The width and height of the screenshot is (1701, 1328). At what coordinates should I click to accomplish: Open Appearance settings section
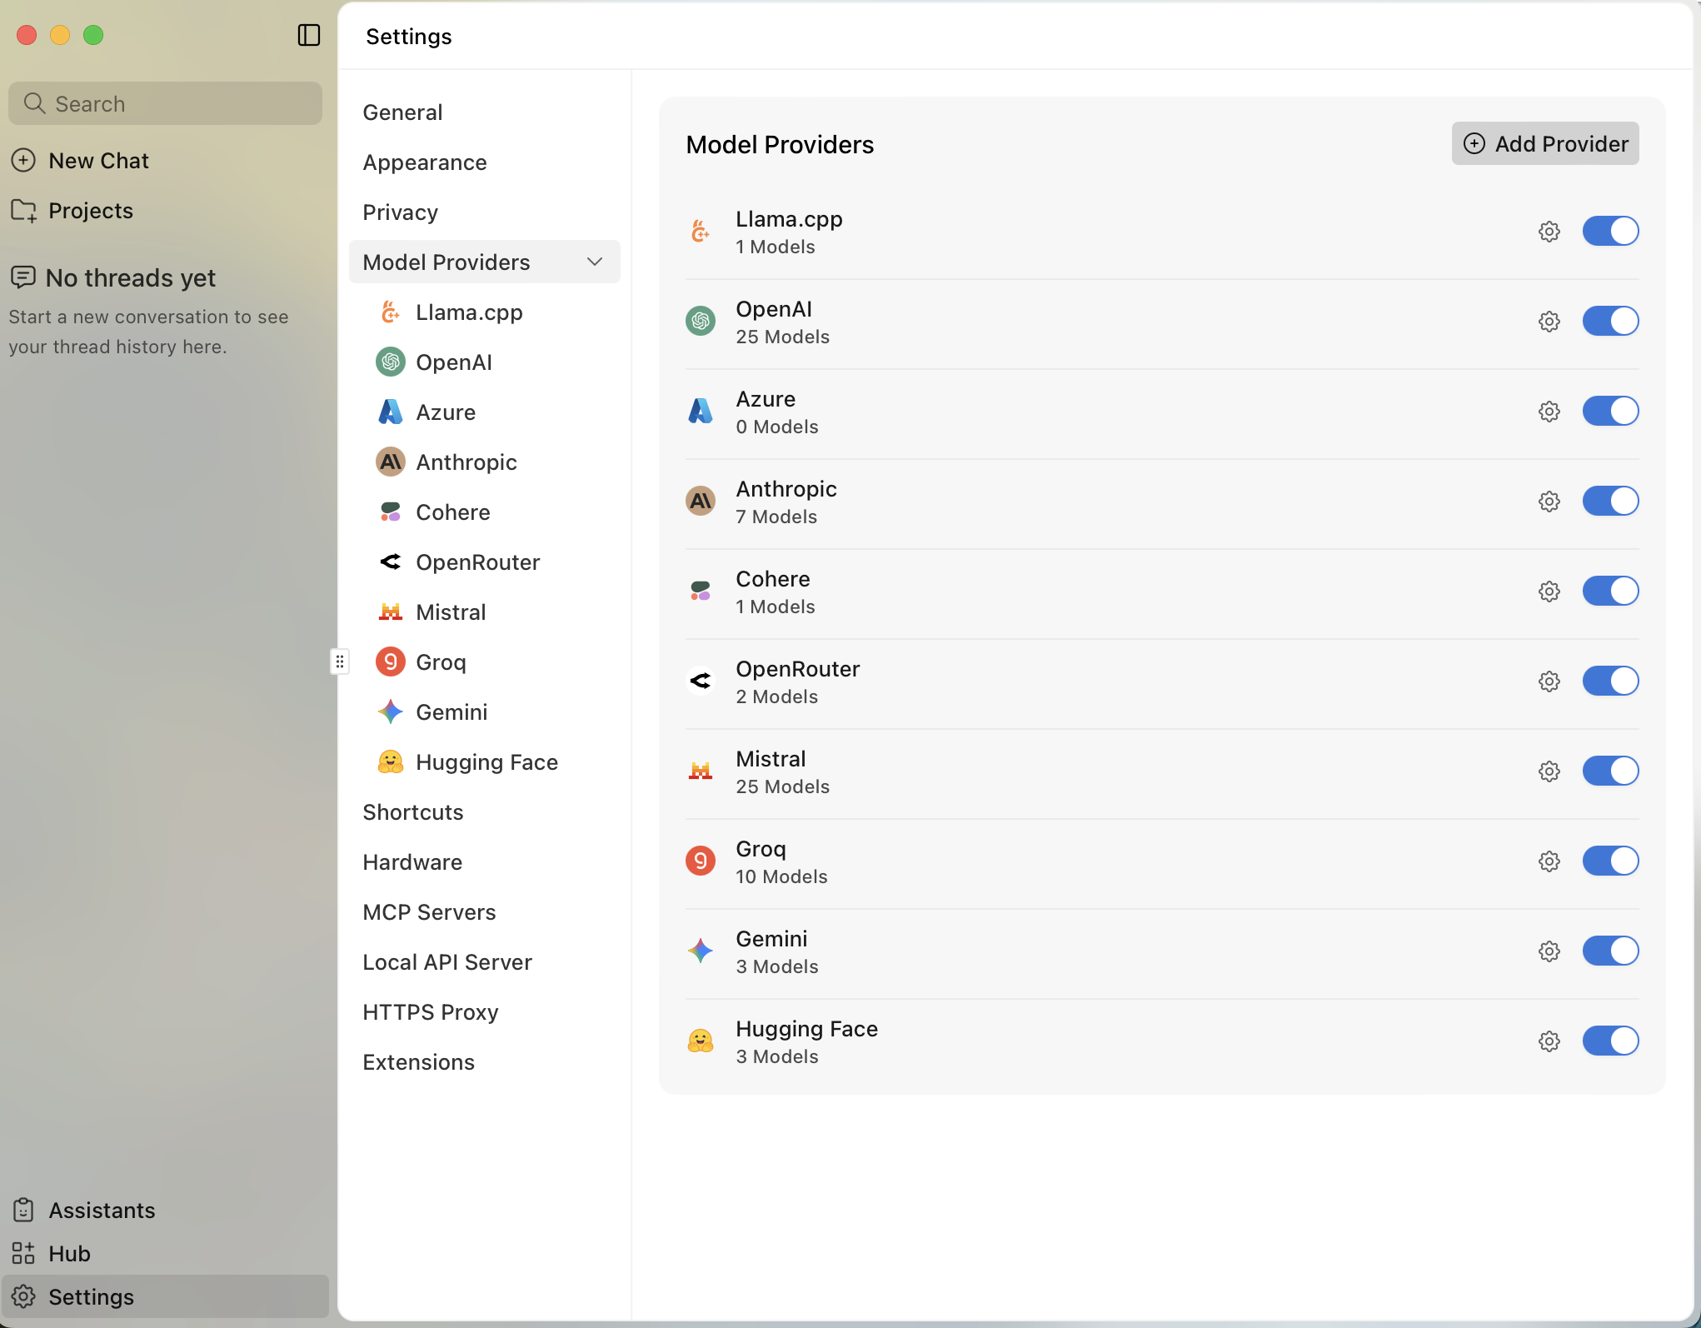click(x=485, y=162)
